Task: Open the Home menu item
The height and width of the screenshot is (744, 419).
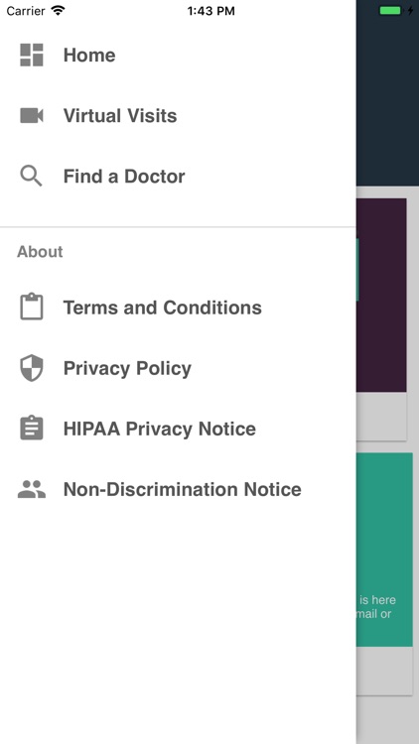Action: [x=178, y=55]
